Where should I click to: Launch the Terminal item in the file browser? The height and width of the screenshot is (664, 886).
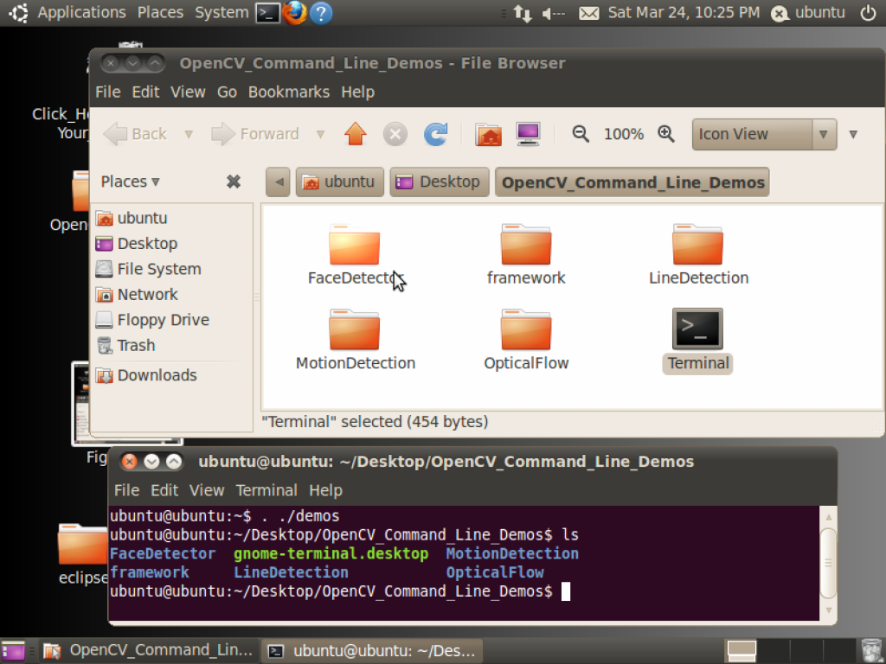(x=697, y=331)
